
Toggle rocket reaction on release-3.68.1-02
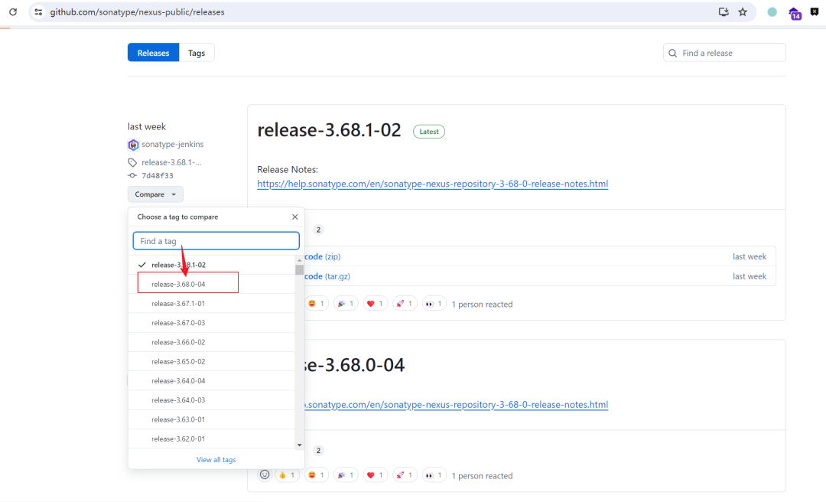pyautogui.click(x=405, y=304)
